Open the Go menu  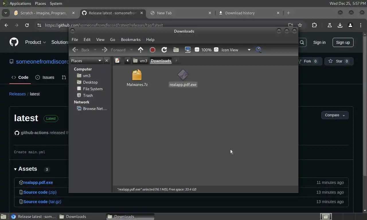112,40
